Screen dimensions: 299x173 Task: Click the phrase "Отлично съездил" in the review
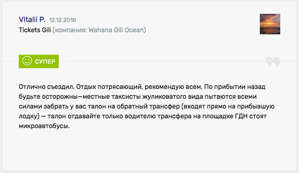(x=46, y=87)
